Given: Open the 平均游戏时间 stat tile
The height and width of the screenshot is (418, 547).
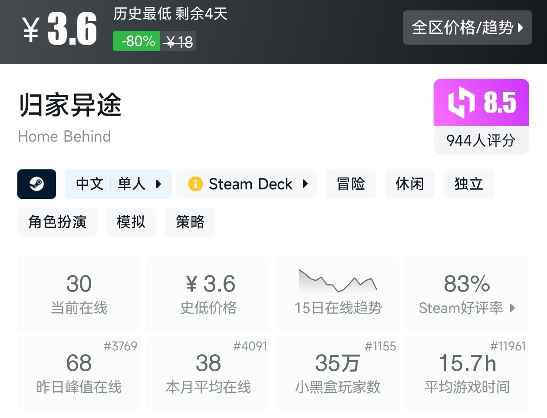Looking at the screenshot, I should tap(467, 373).
